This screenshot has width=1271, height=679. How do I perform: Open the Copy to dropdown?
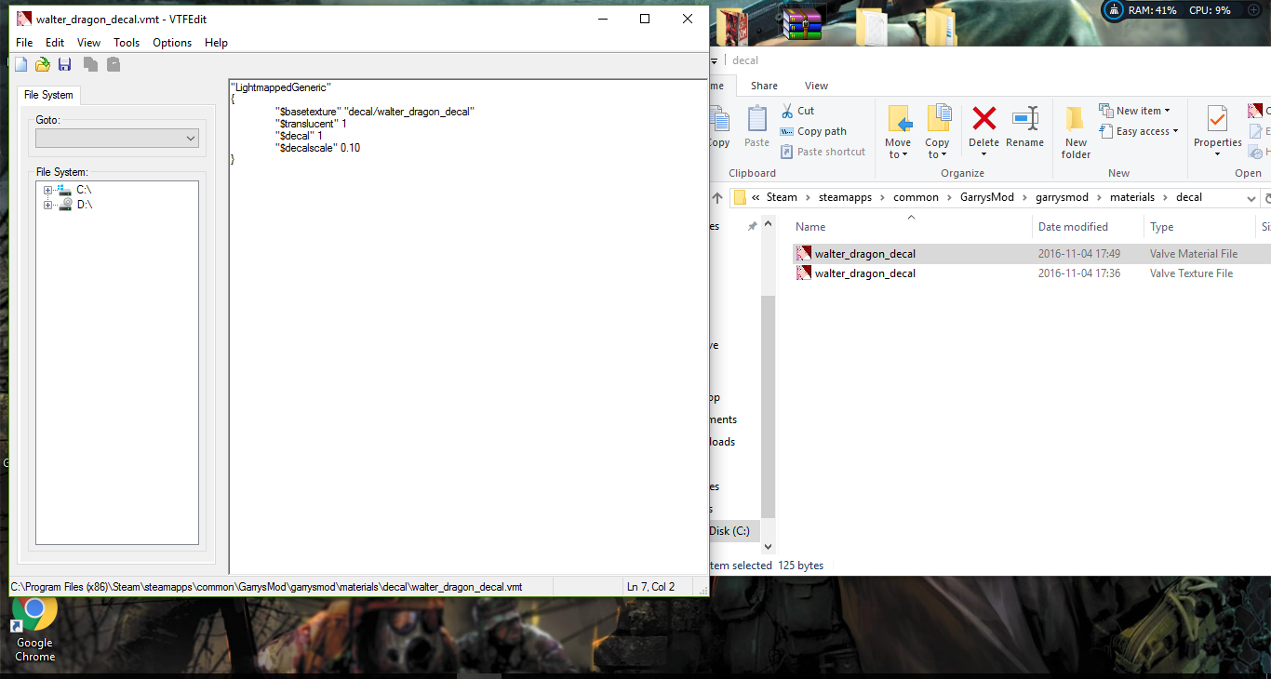pos(937,149)
